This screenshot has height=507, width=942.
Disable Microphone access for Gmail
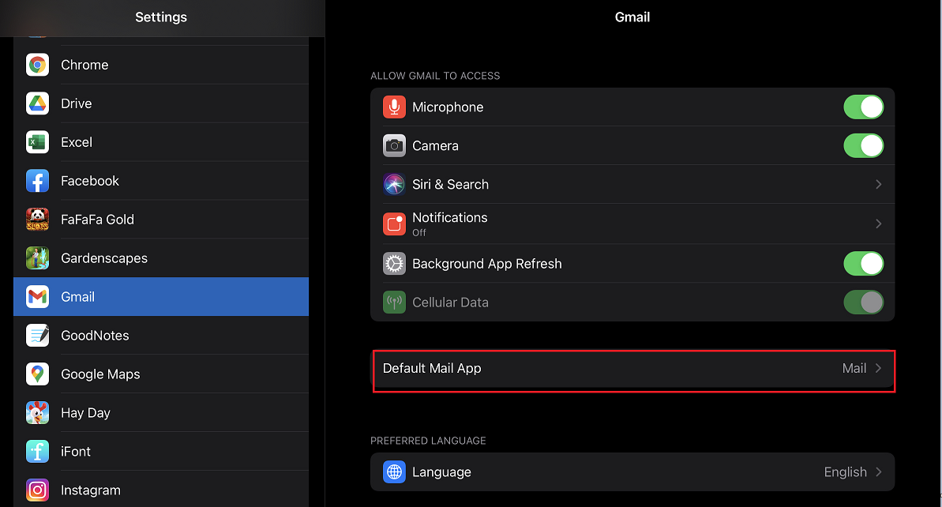point(863,107)
